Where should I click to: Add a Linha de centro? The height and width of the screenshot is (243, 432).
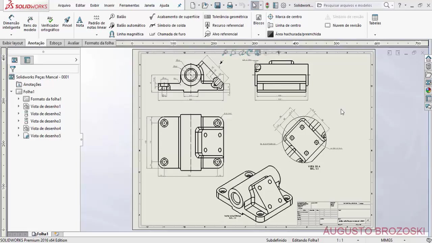point(284,25)
